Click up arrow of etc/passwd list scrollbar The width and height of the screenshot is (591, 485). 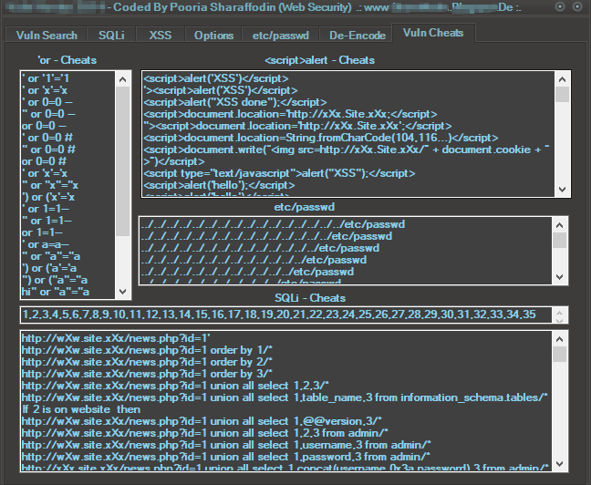[560, 225]
